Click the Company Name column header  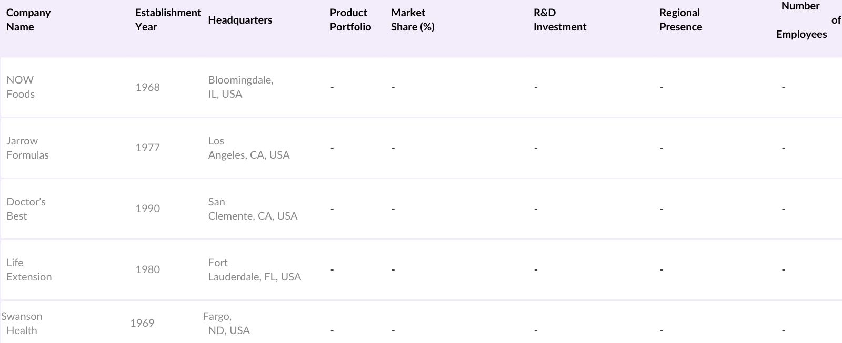(28, 20)
